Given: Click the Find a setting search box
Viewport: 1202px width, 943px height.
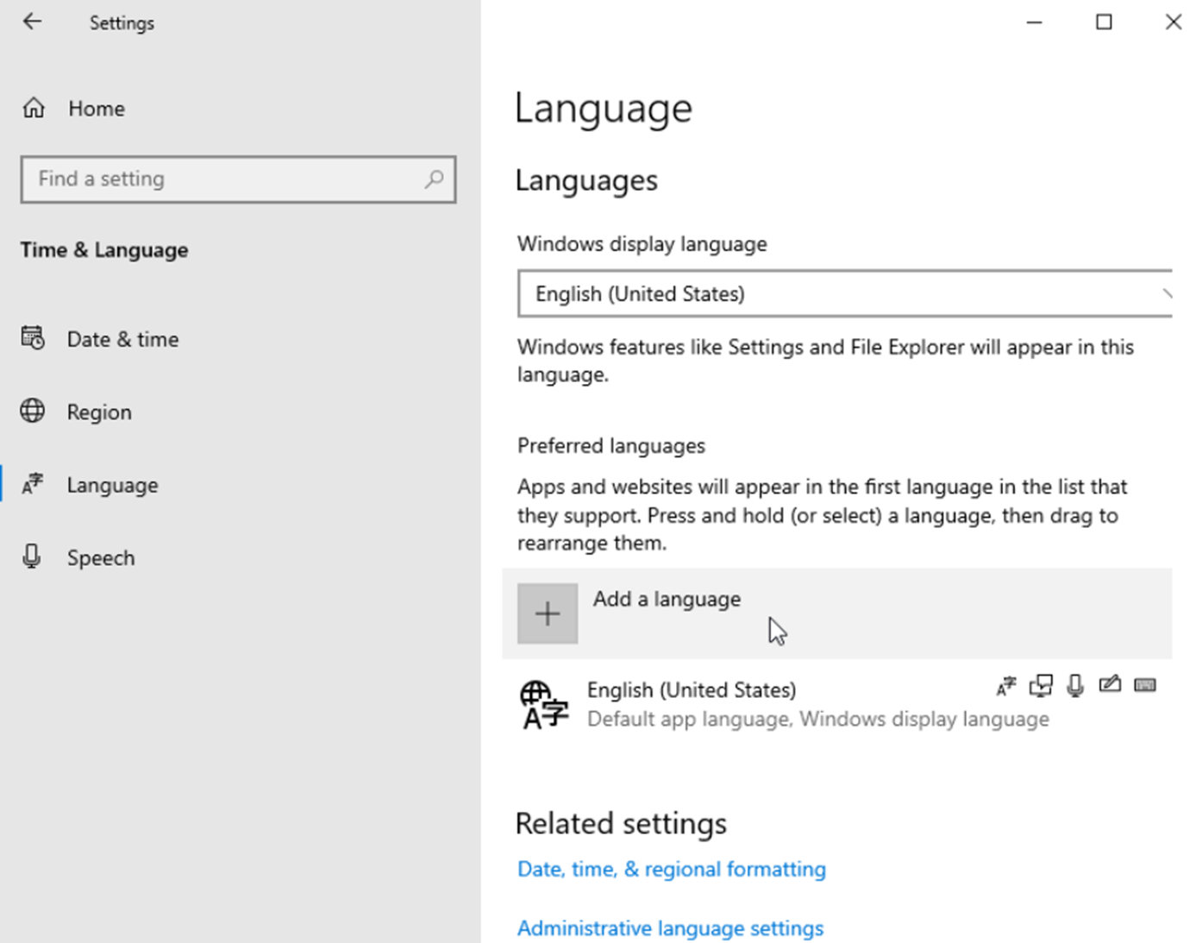Looking at the screenshot, I should [x=224, y=179].
